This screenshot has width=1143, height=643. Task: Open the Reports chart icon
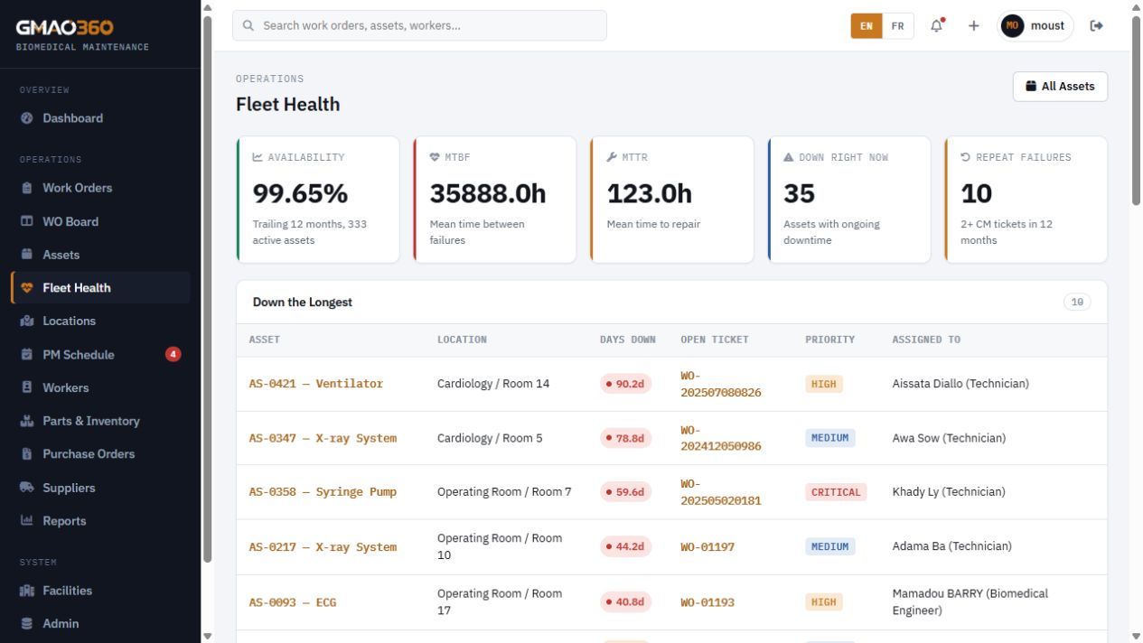(26, 521)
